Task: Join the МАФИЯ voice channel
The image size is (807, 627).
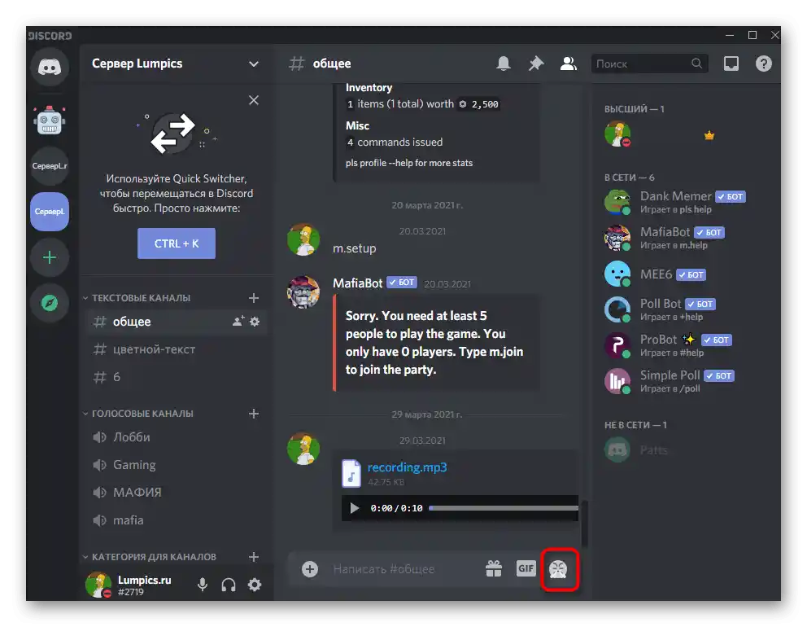Action: 177,493
